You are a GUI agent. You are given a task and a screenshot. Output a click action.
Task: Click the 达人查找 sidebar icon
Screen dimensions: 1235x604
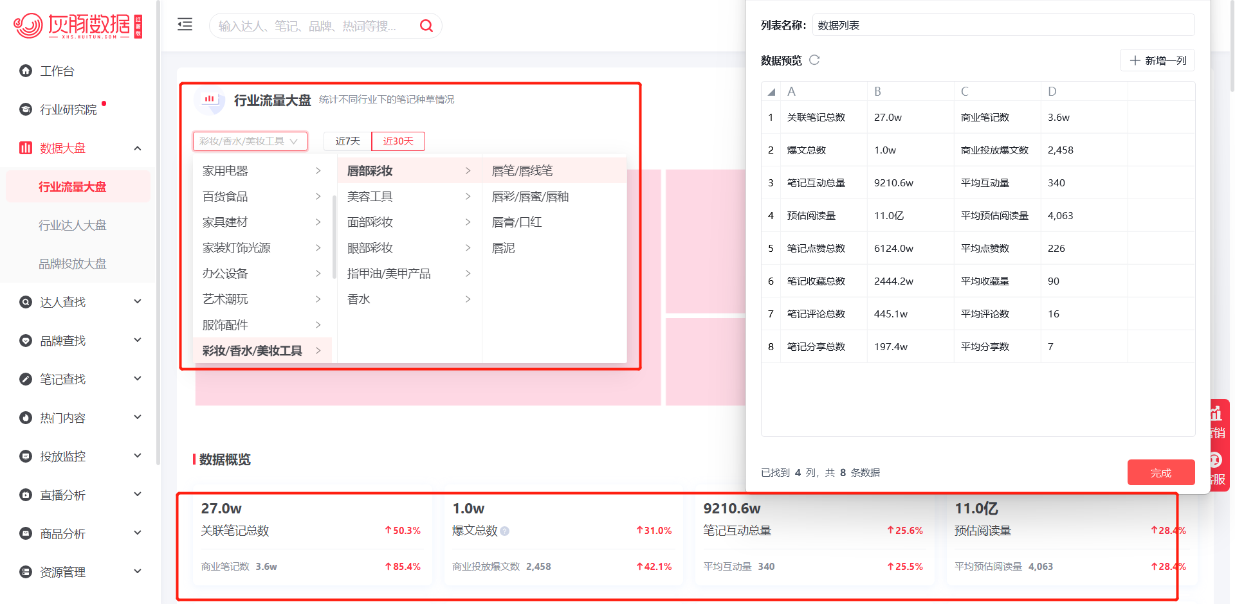click(26, 302)
